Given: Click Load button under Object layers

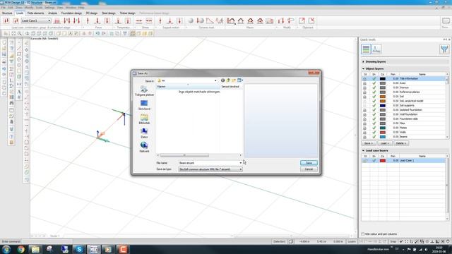Looking at the screenshot, I should pyautogui.click(x=384, y=143).
